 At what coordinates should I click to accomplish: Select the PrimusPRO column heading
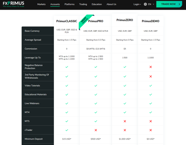[x=96, y=21]
